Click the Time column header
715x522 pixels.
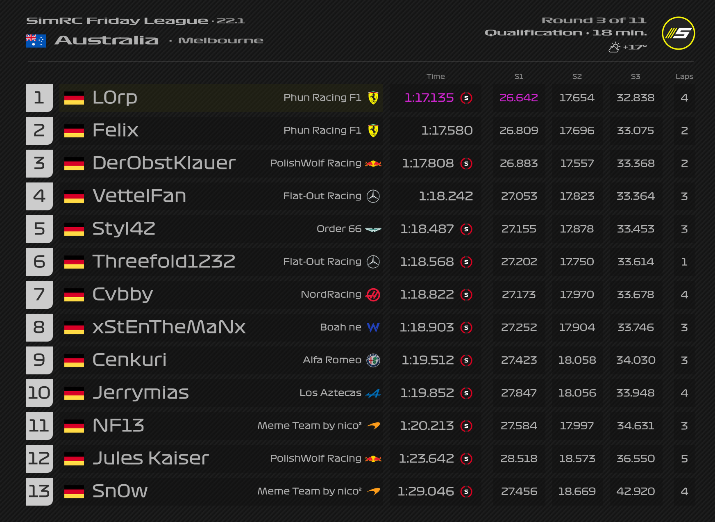click(x=435, y=76)
